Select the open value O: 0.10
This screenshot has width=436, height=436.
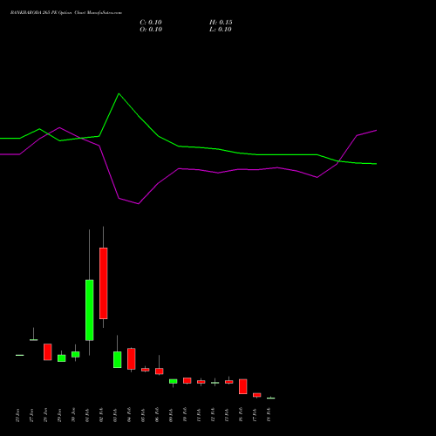pyautogui.click(x=151, y=30)
